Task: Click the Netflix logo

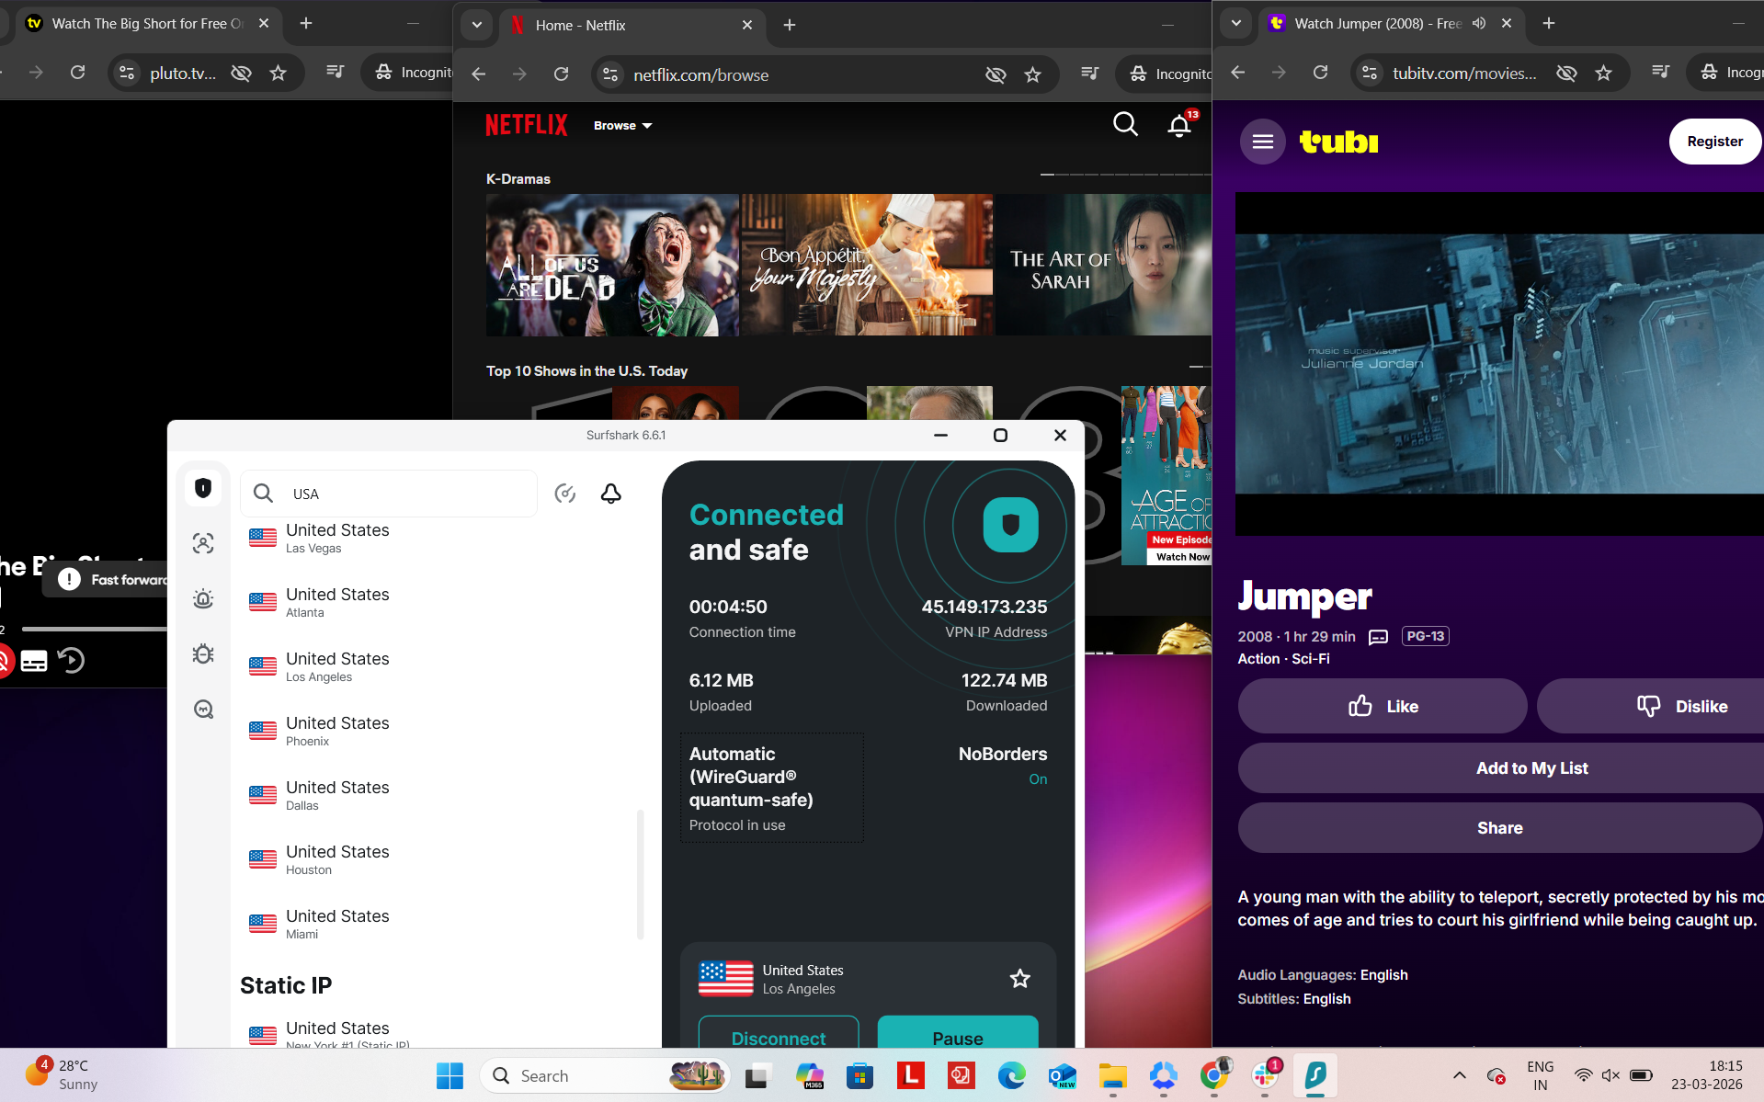Action: click(x=527, y=125)
